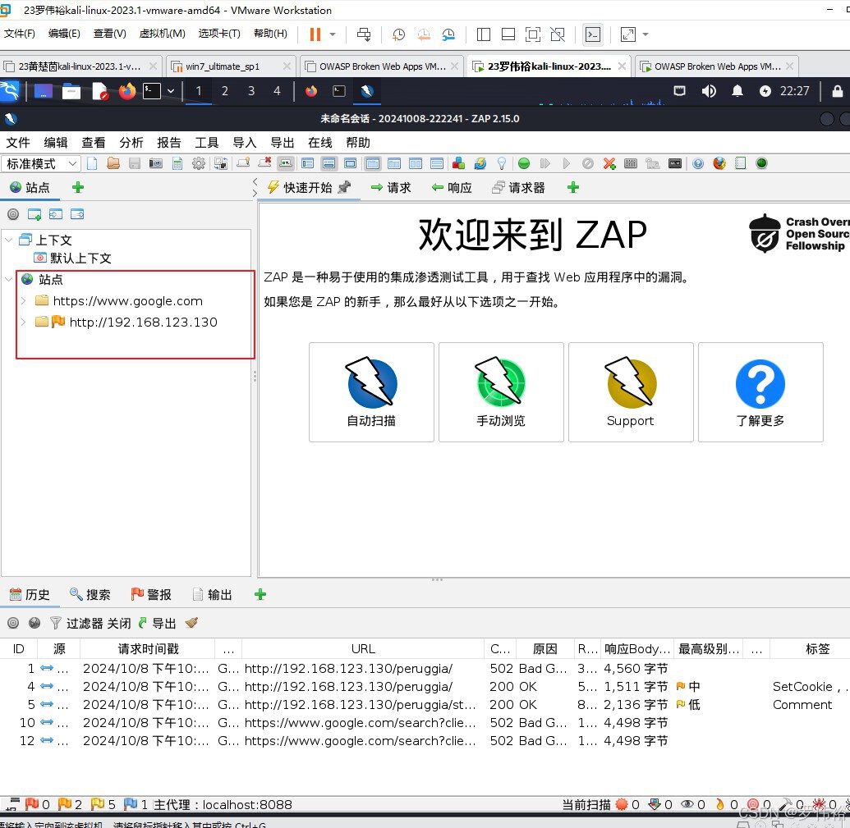Click volume speaker icon in Kali panel
The height and width of the screenshot is (828, 850).
[709, 91]
